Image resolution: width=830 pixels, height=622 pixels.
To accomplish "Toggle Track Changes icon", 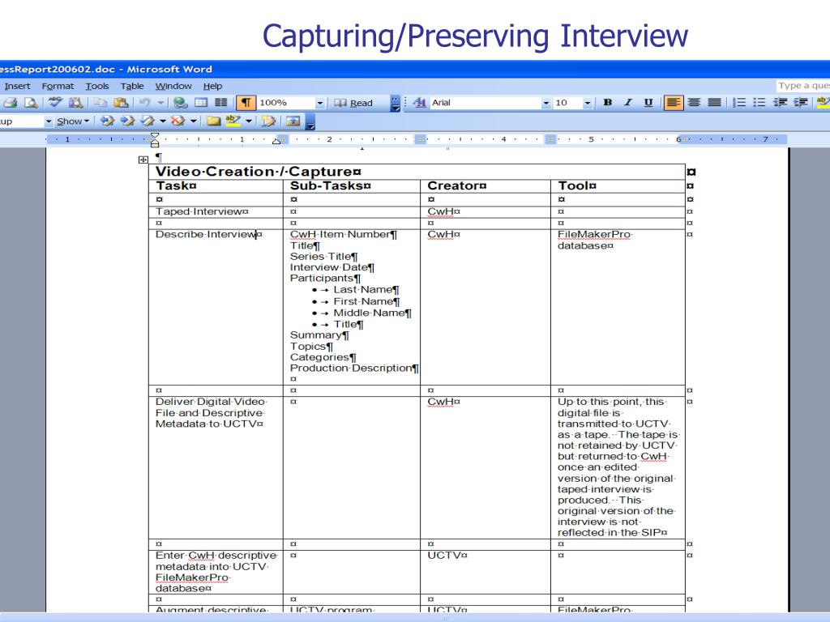I will (268, 121).
